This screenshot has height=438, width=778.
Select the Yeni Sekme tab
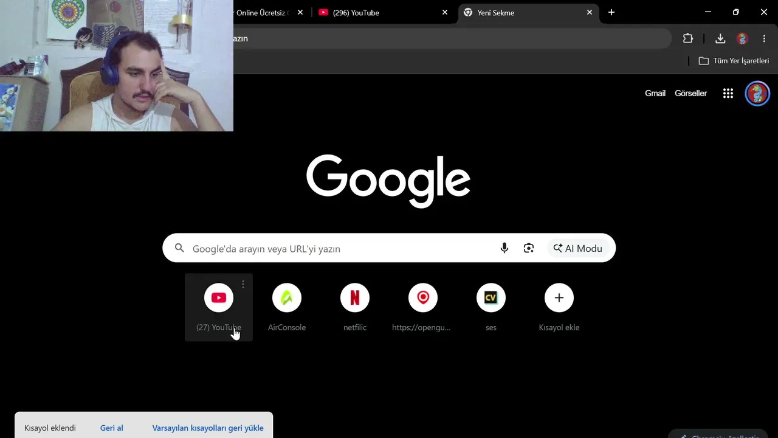click(528, 13)
